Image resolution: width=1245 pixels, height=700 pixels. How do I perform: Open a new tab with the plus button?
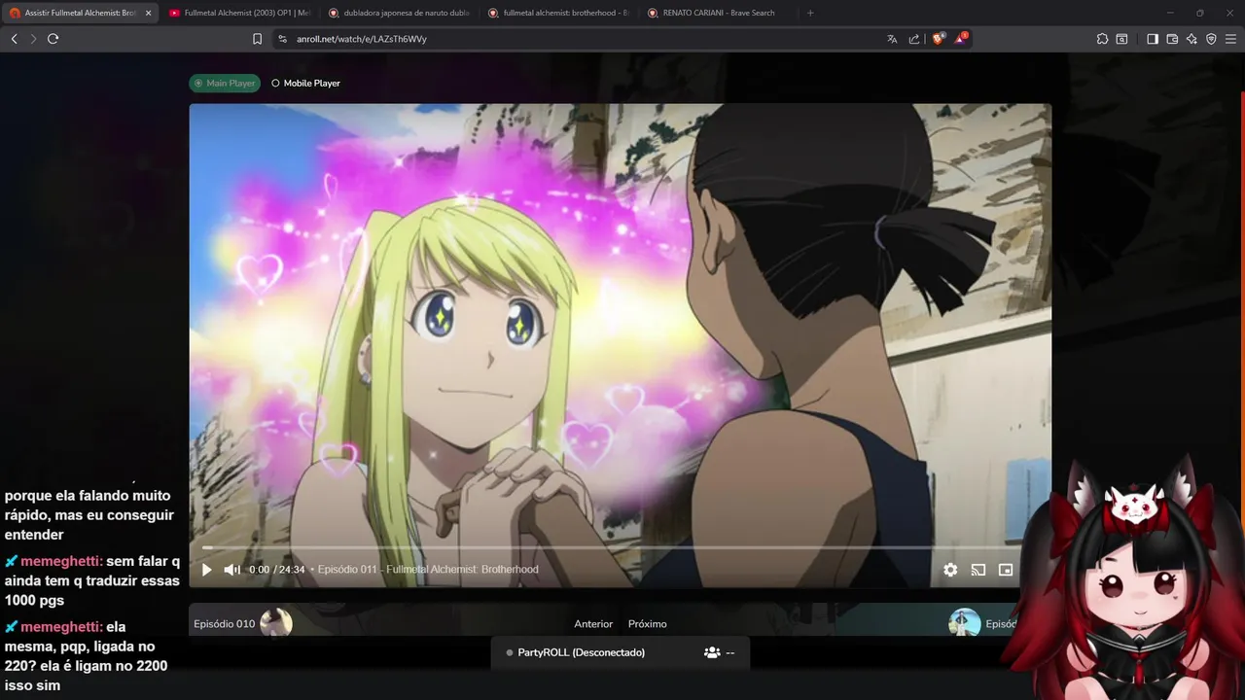pos(810,13)
